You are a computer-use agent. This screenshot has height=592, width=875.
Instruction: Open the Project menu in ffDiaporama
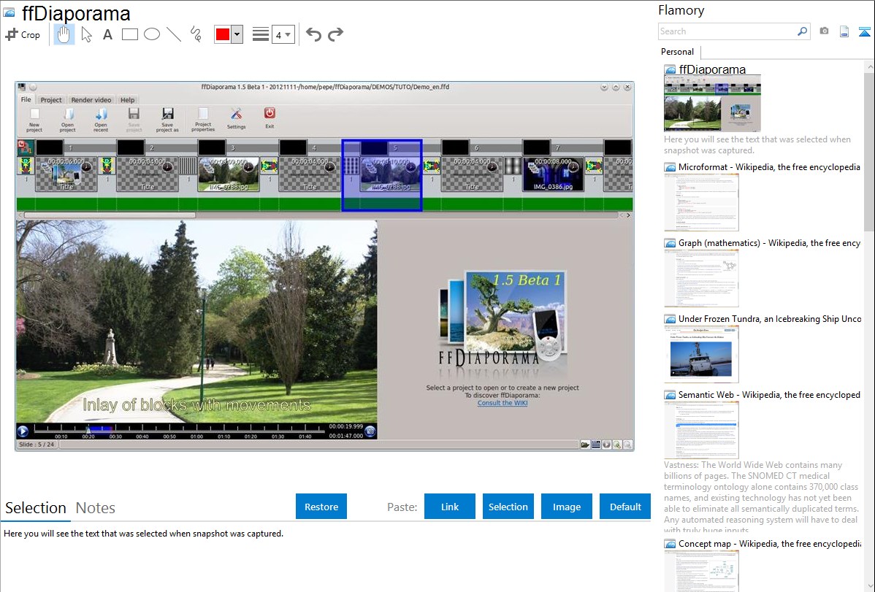coord(51,100)
